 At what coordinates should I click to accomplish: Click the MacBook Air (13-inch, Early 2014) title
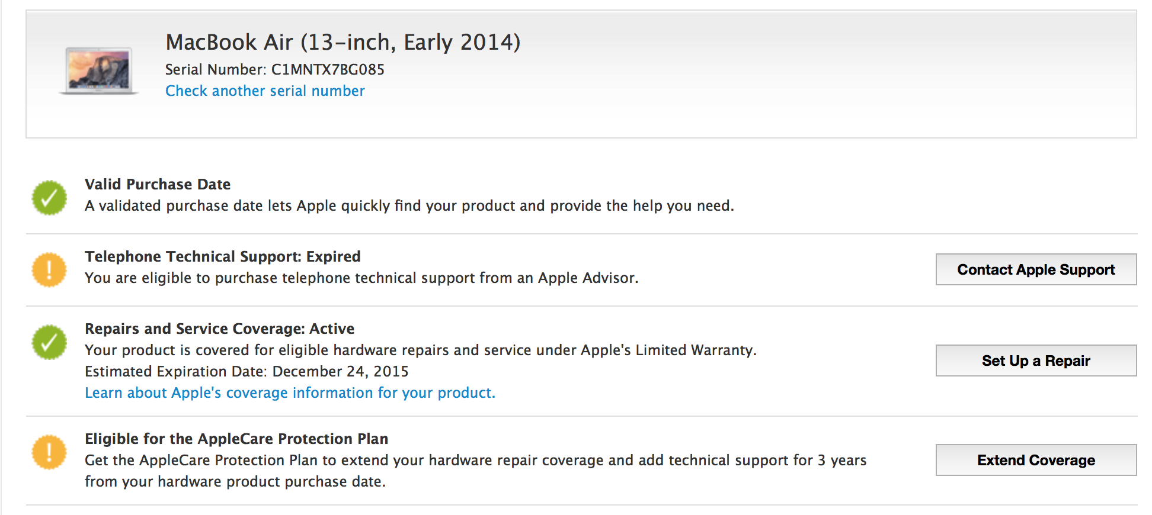pyautogui.click(x=343, y=43)
